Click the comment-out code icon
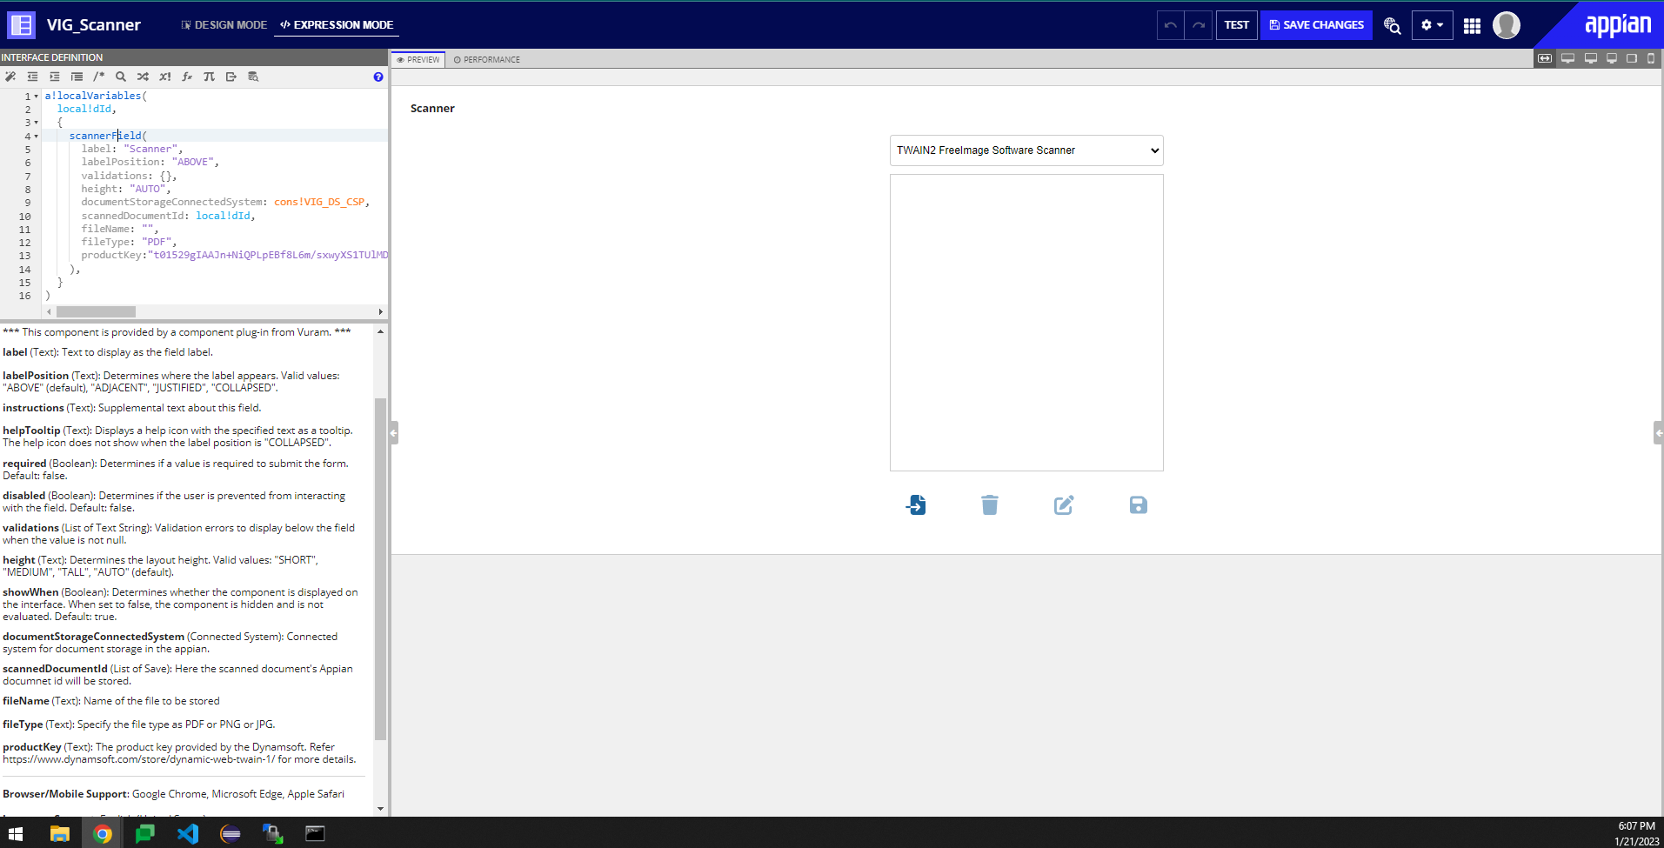The height and width of the screenshot is (848, 1664). pos(99,77)
